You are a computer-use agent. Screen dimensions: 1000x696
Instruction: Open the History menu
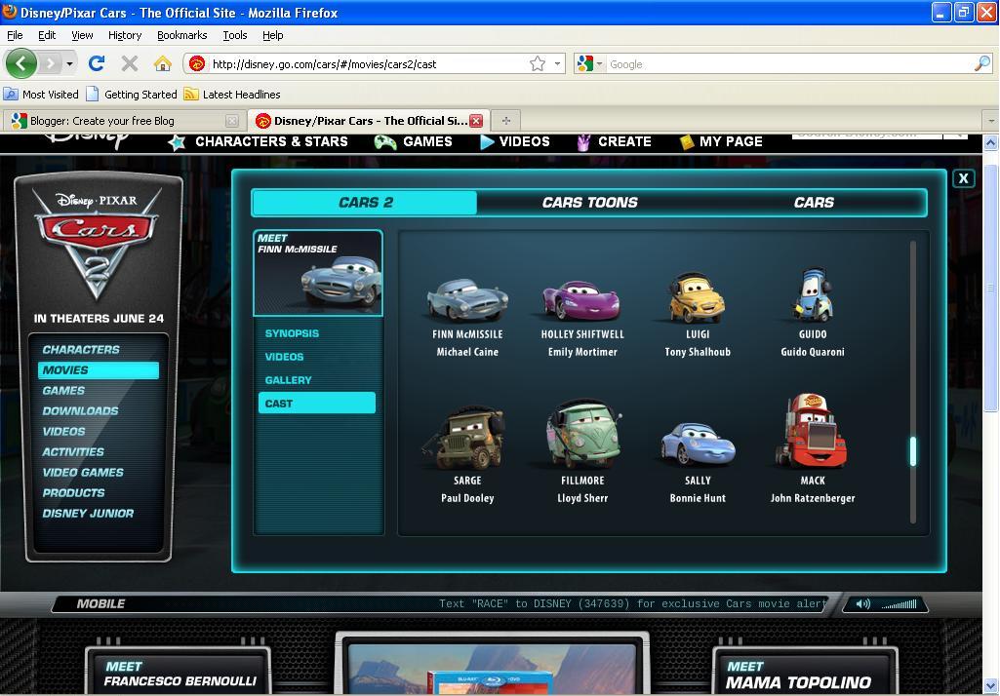[125, 35]
